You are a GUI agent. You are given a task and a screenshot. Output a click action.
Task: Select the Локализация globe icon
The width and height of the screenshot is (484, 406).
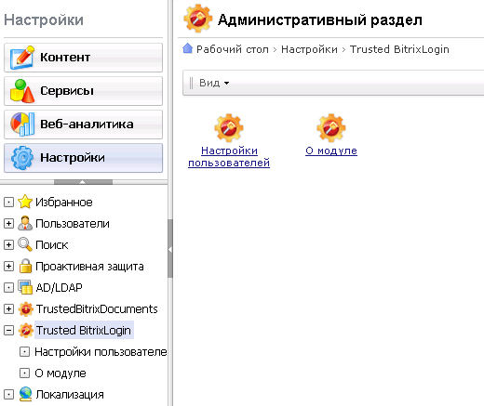coord(25,394)
